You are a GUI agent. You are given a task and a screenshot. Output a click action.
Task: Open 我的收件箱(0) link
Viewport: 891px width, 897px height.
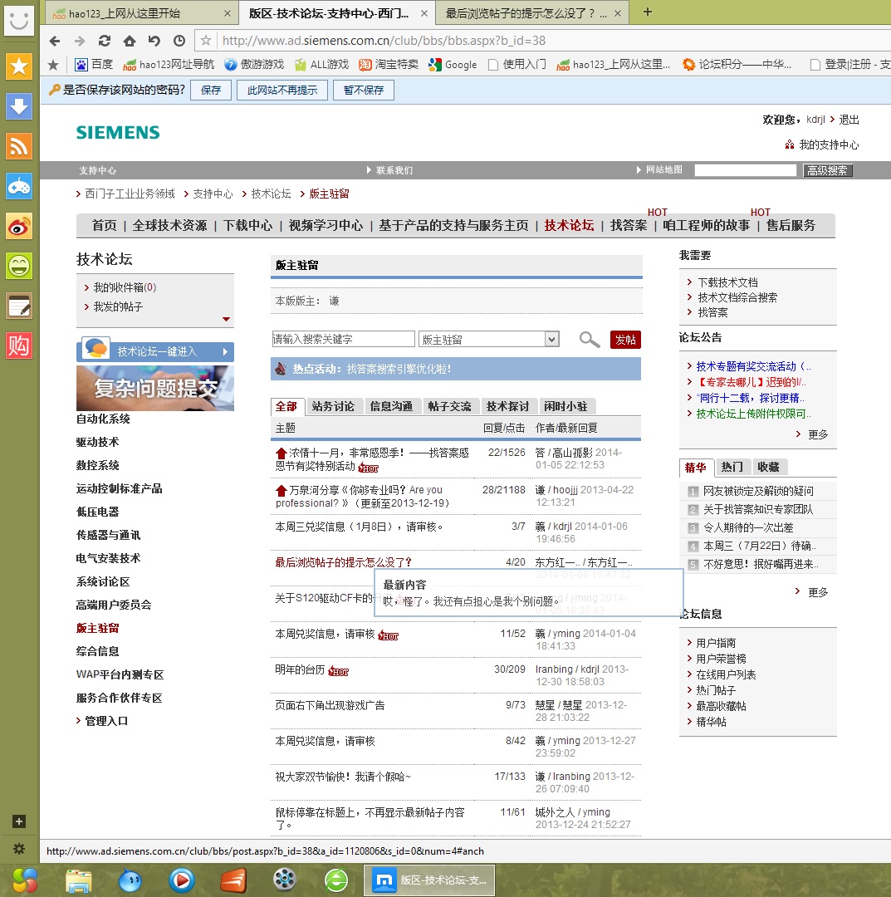click(x=125, y=287)
